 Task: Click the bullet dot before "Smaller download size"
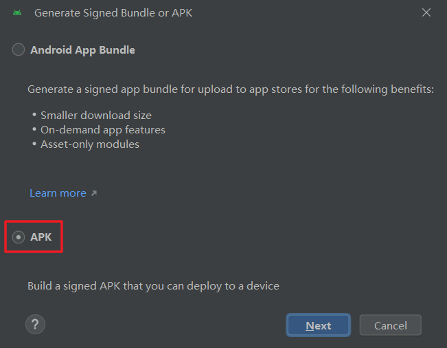(x=35, y=116)
